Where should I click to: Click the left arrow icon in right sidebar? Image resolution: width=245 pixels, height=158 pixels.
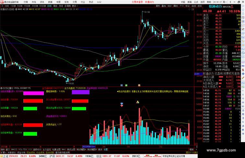(x=243, y=6)
